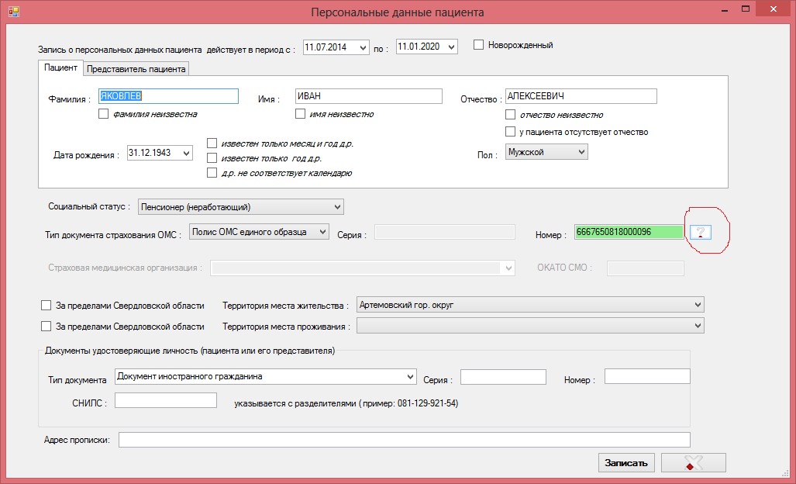
Task: Open the period start date 11.07.2014 dropdown
Action: [x=363, y=47]
